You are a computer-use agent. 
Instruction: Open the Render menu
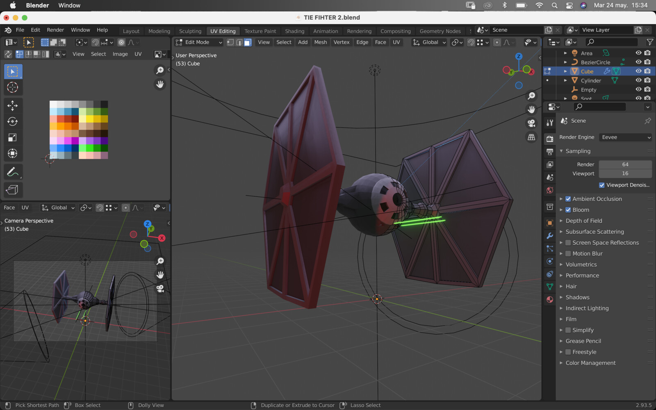coord(55,30)
